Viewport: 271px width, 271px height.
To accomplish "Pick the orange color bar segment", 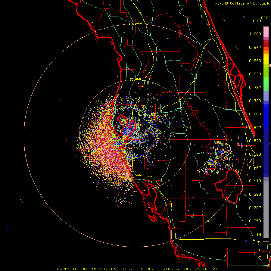I will click(266, 52).
